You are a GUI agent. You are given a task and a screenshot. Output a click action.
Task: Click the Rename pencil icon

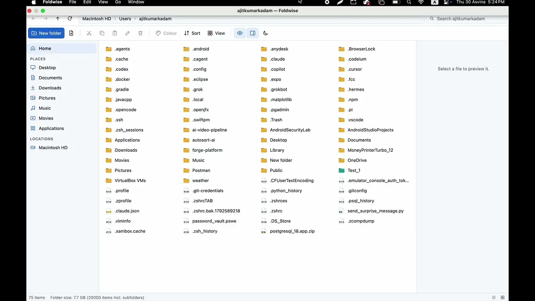pyautogui.click(x=127, y=33)
